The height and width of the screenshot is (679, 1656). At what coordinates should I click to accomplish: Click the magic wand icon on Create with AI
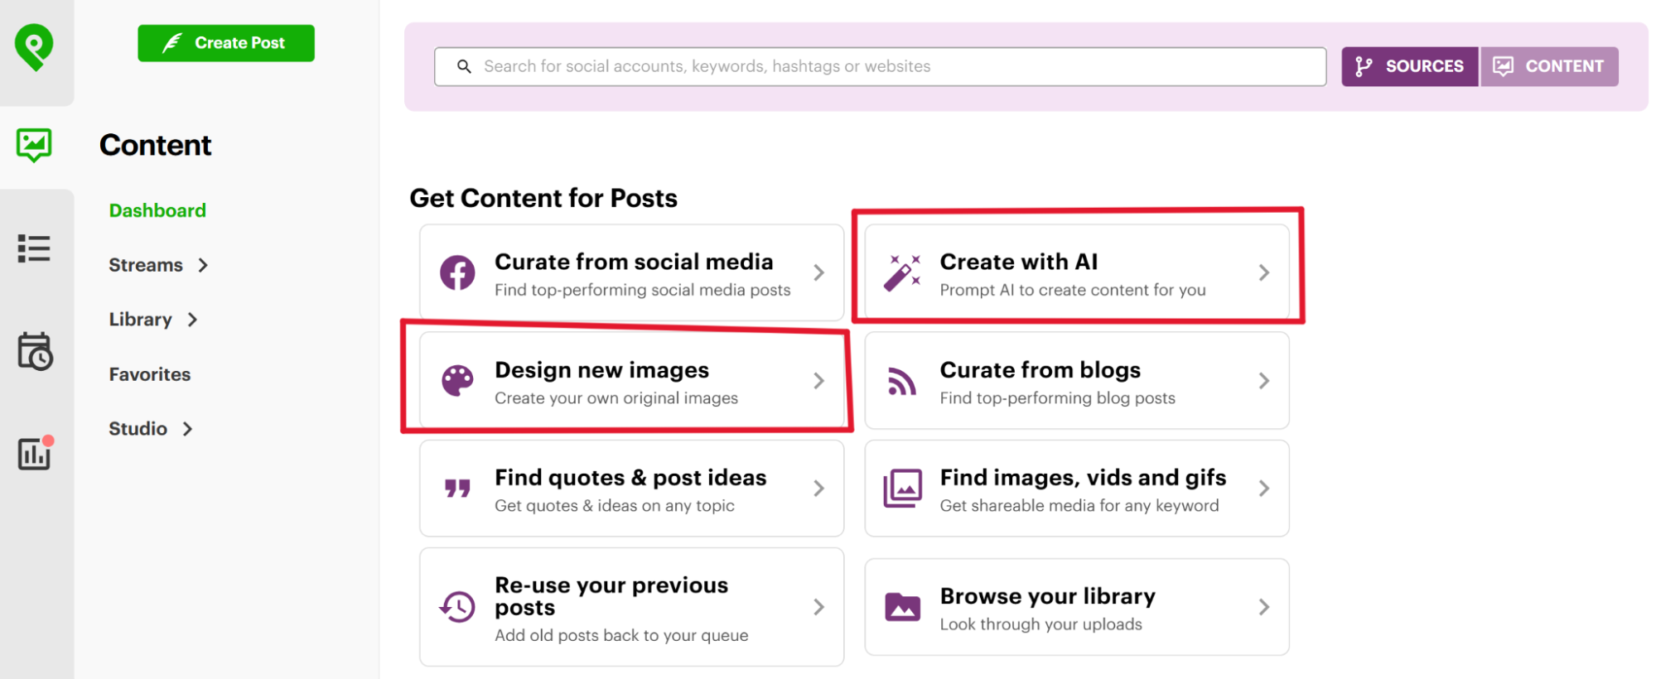[x=902, y=272]
